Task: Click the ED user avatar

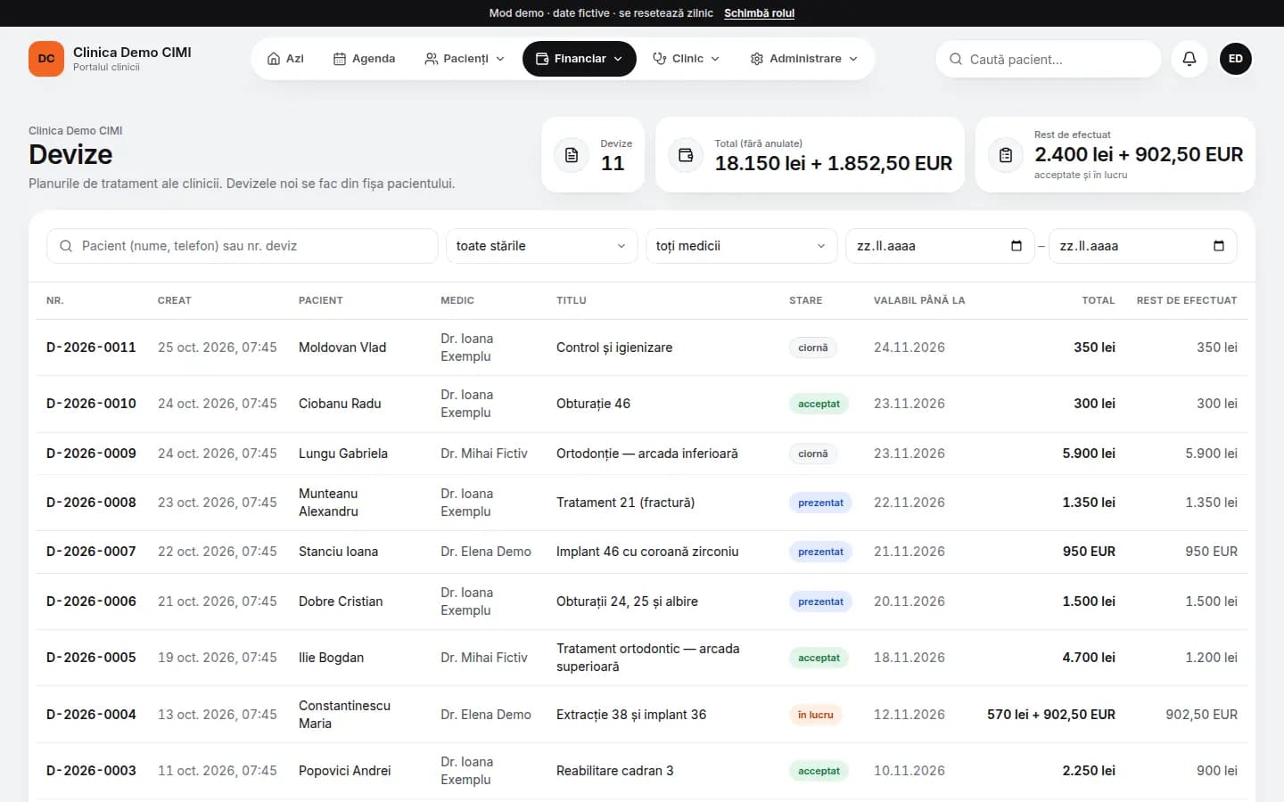Action: click(1235, 59)
